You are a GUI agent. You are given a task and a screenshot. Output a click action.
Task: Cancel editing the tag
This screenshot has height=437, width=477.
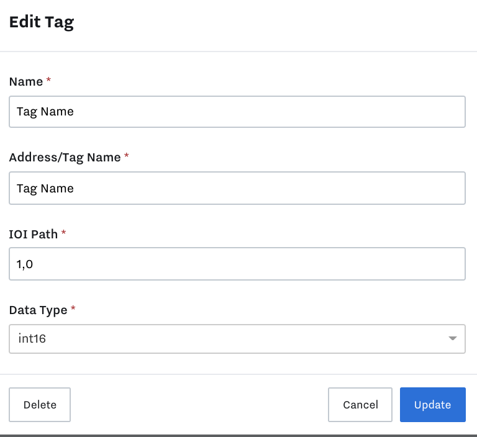tap(360, 405)
